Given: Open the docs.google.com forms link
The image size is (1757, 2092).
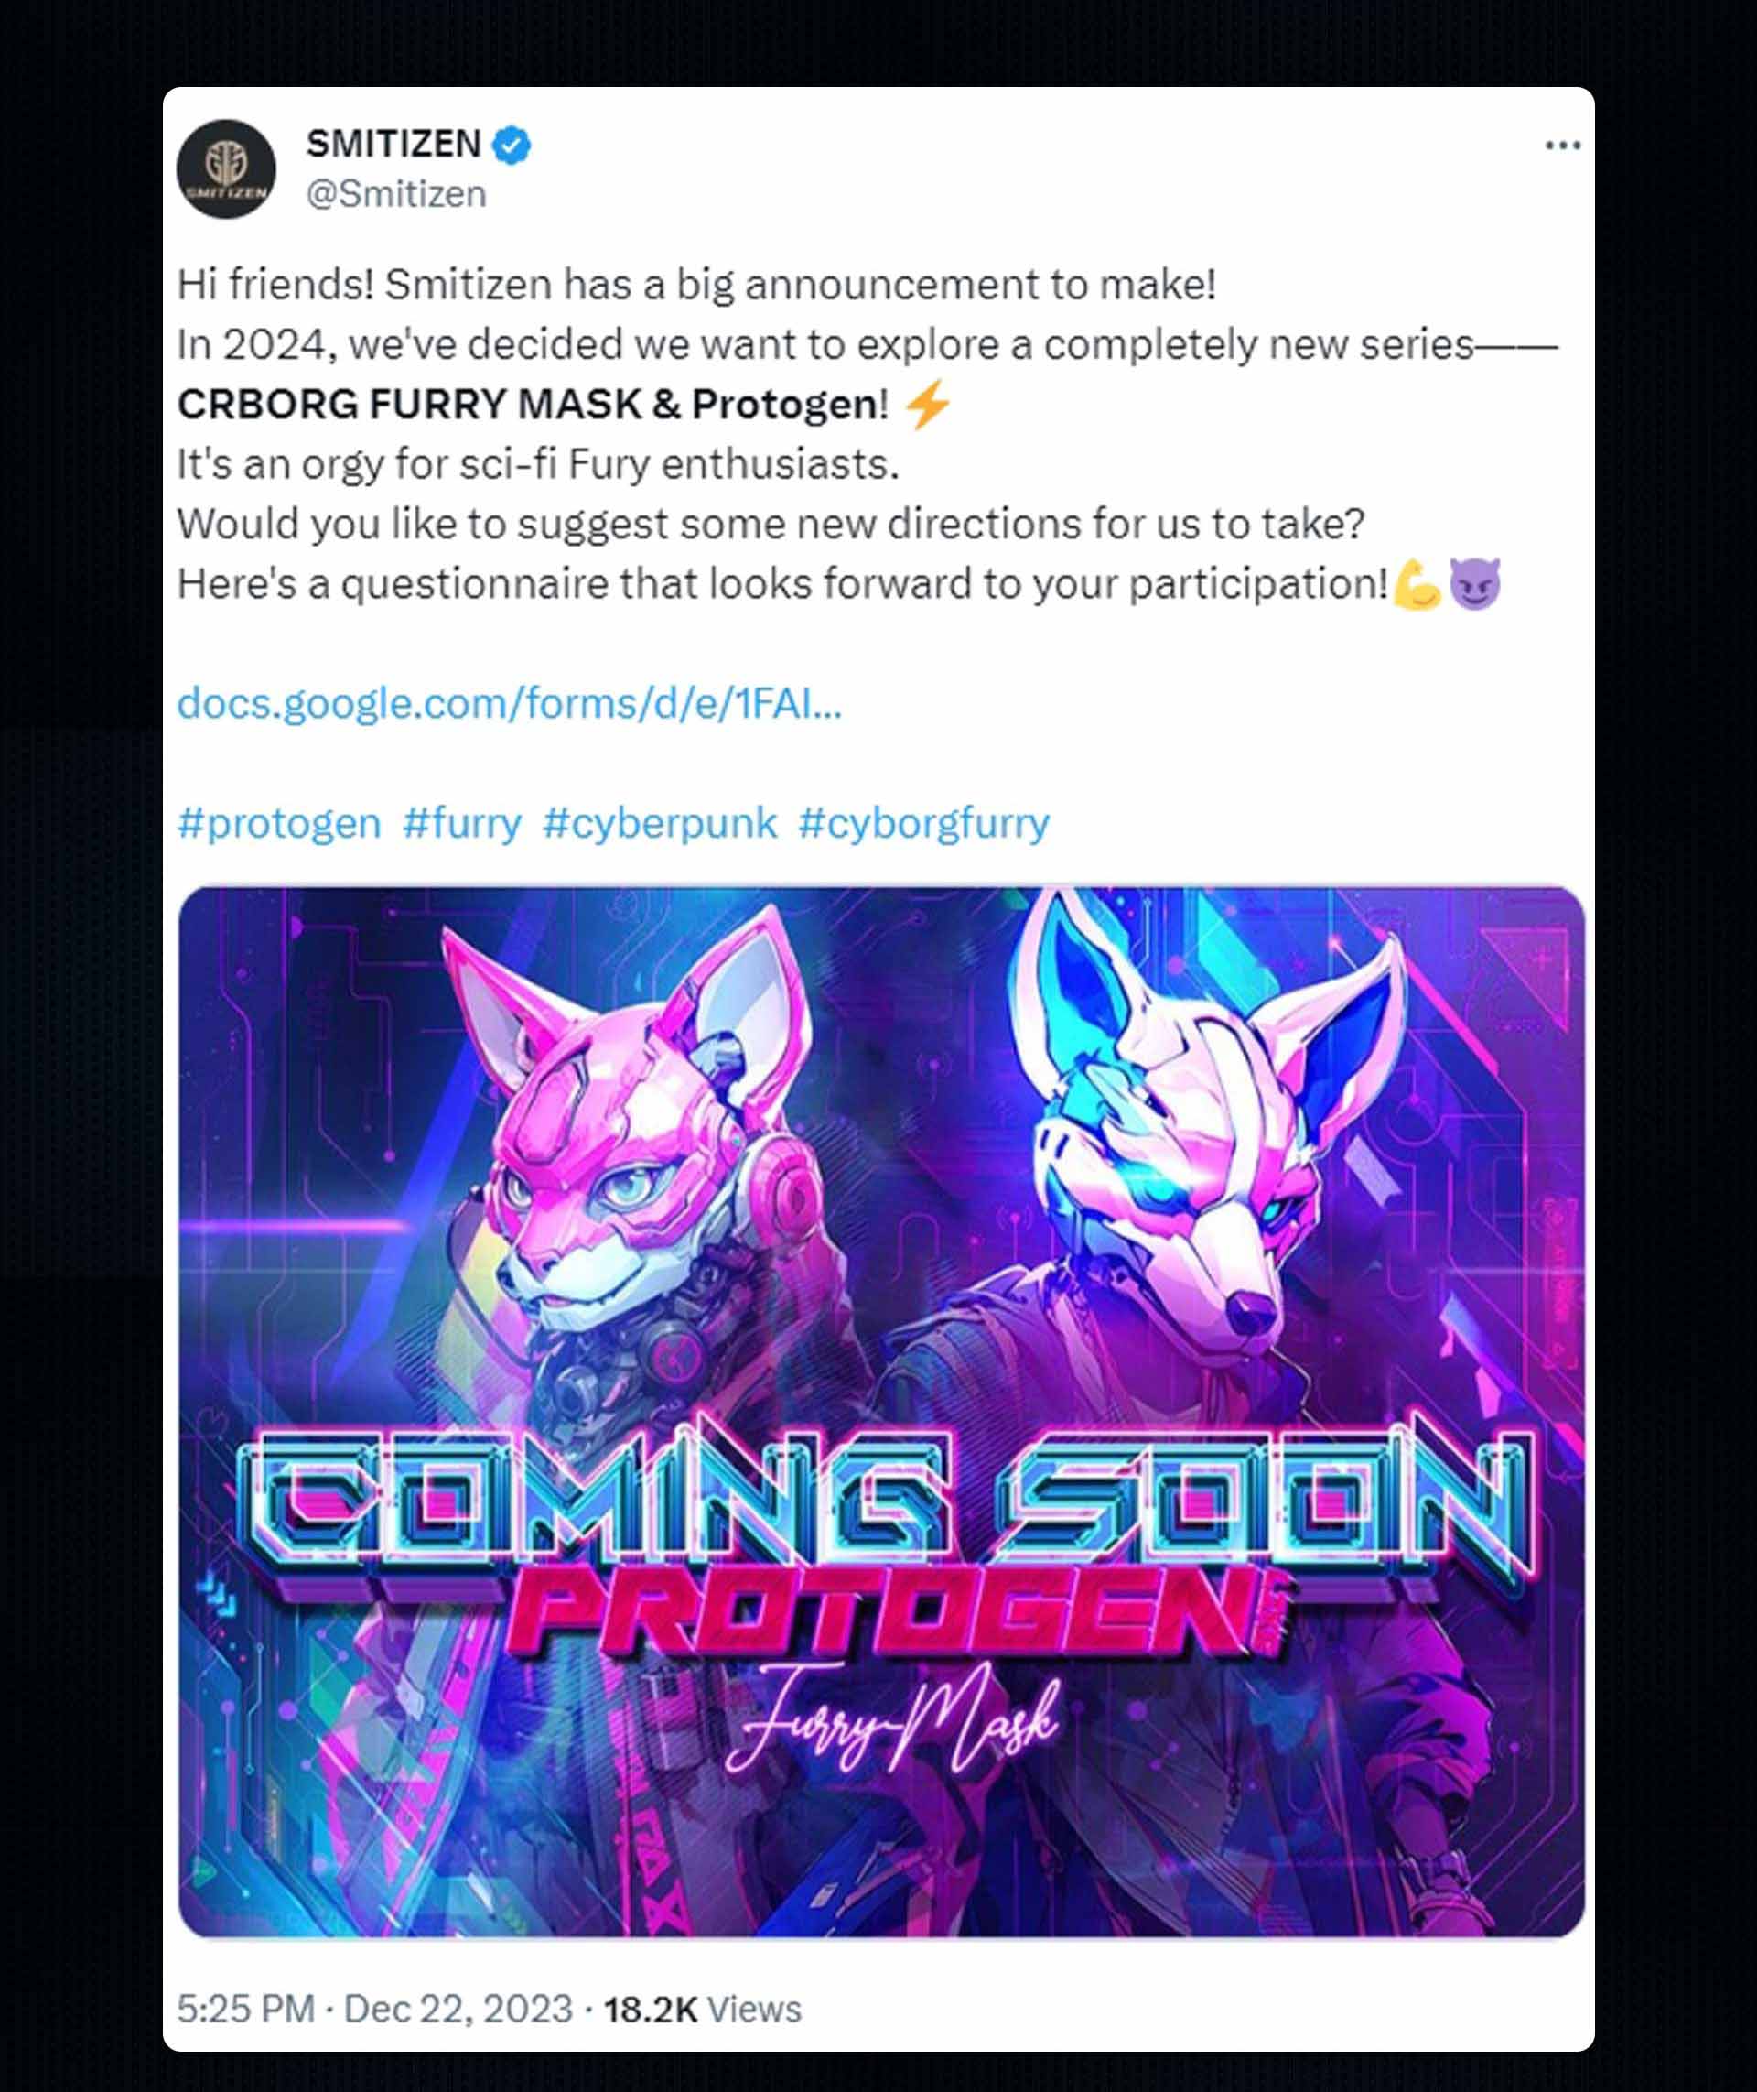Looking at the screenshot, I should coord(509,702).
